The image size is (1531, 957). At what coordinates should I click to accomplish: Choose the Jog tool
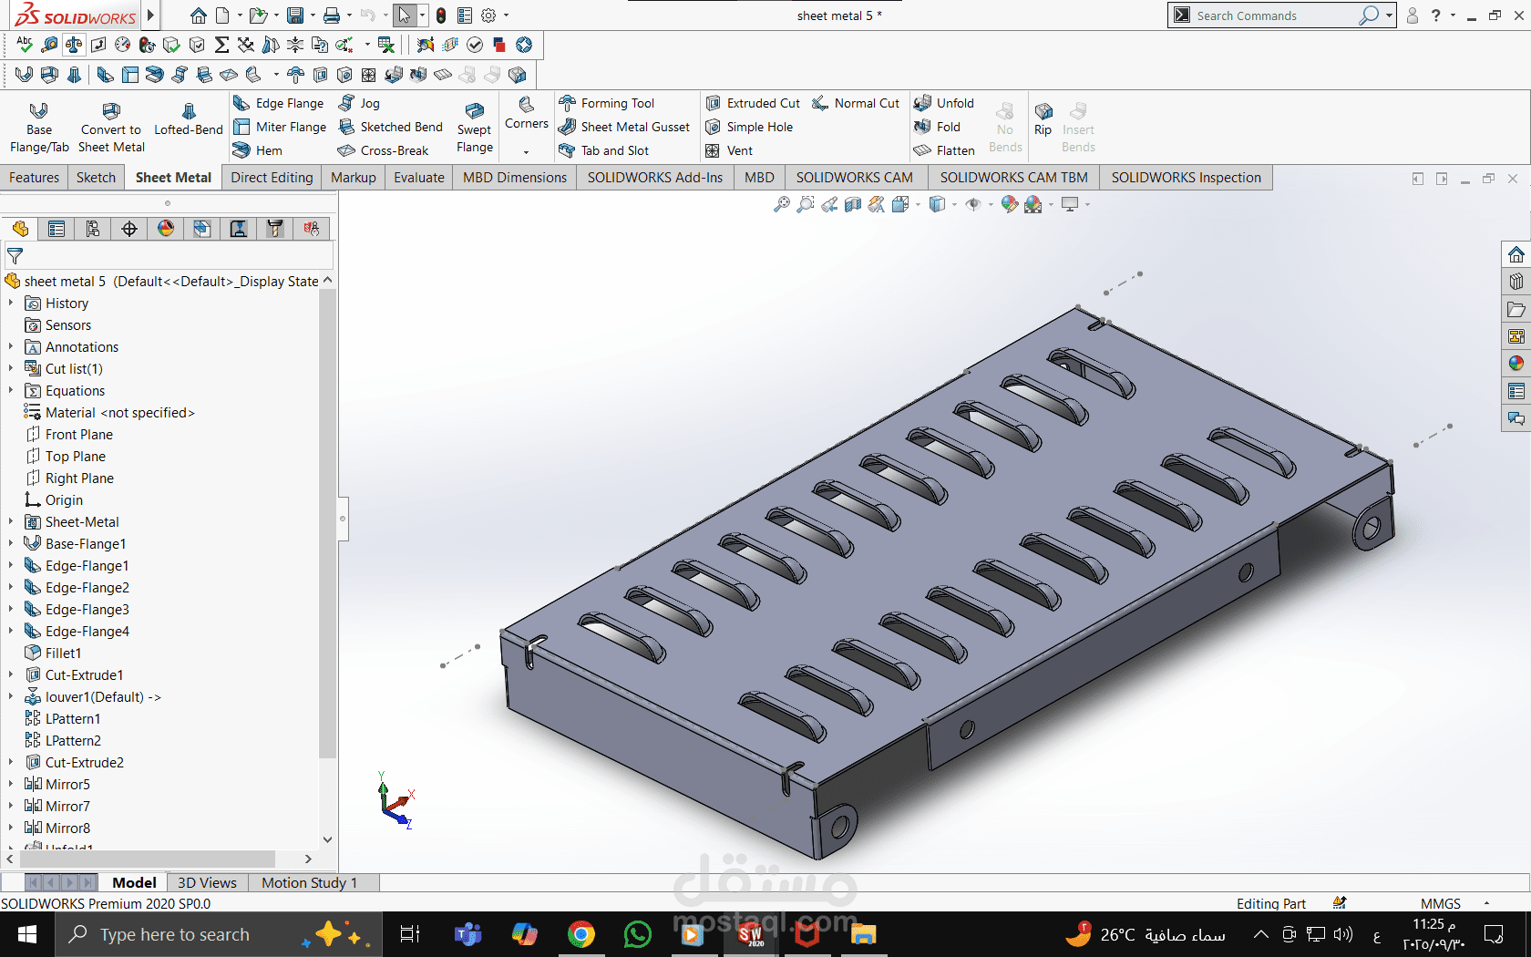coord(359,103)
